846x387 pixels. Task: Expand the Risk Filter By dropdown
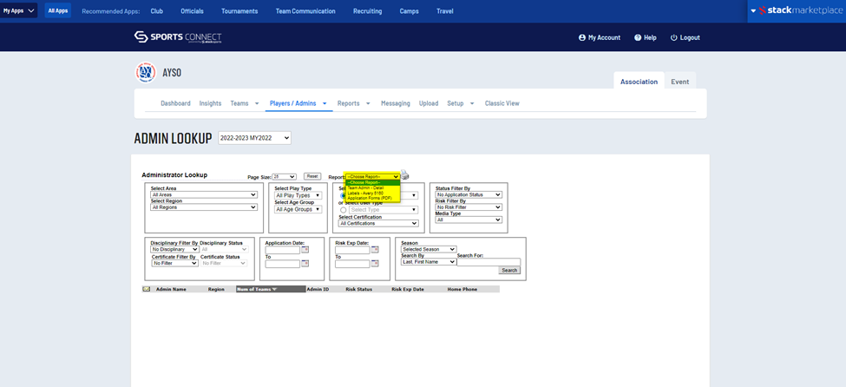click(469, 207)
